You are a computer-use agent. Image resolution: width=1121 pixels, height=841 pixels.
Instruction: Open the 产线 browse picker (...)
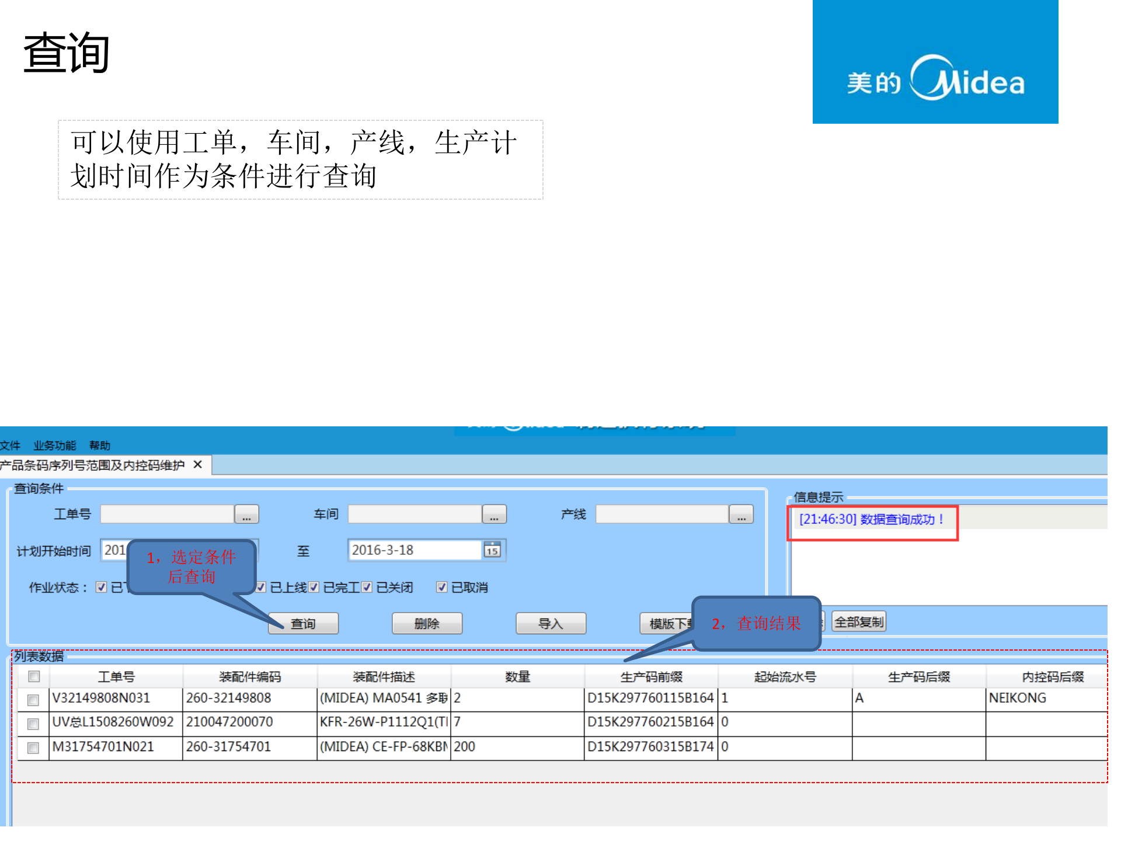pyautogui.click(x=740, y=515)
